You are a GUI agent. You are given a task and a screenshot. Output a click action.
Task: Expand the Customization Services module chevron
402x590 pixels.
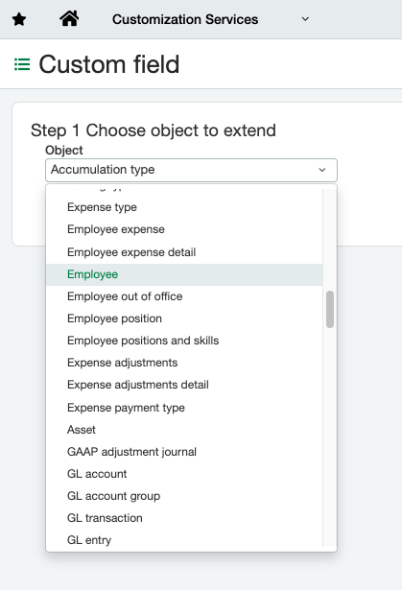click(x=305, y=19)
